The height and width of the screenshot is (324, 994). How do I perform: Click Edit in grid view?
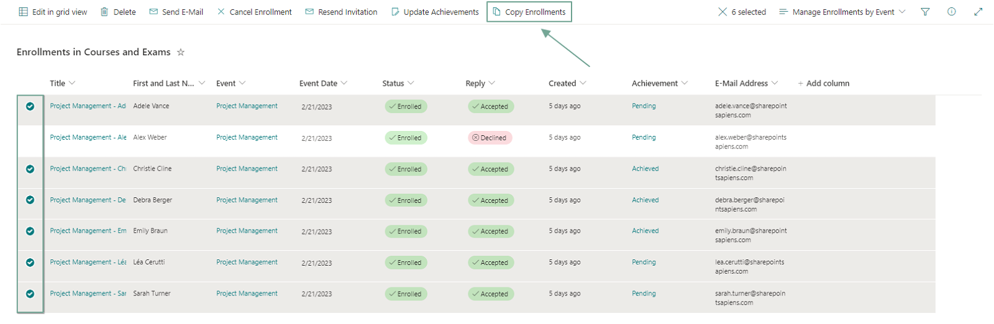(x=53, y=12)
